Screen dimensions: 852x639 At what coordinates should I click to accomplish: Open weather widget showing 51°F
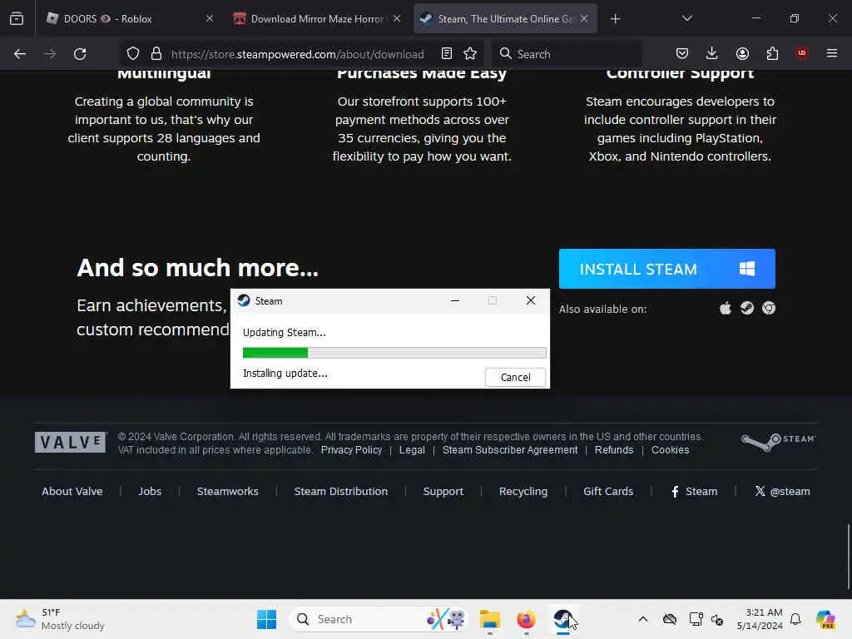pos(60,619)
